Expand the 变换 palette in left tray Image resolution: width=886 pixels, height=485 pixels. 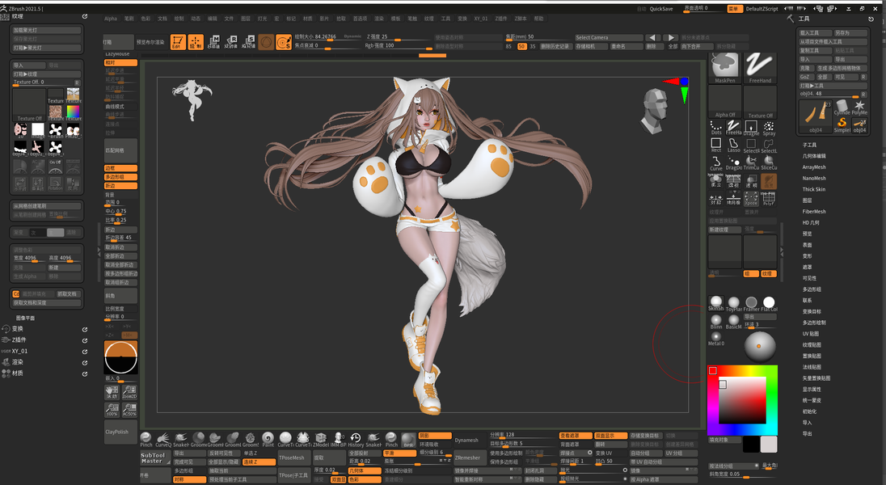(18, 329)
